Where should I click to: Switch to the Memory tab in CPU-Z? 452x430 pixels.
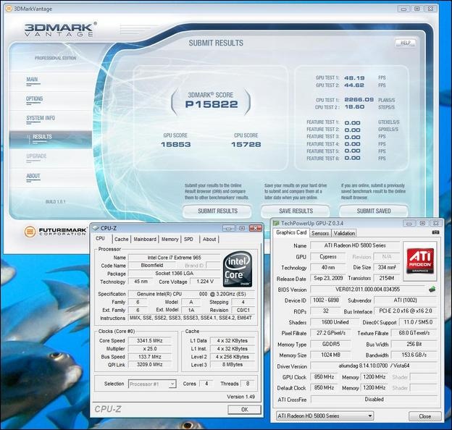[x=169, y=240]
